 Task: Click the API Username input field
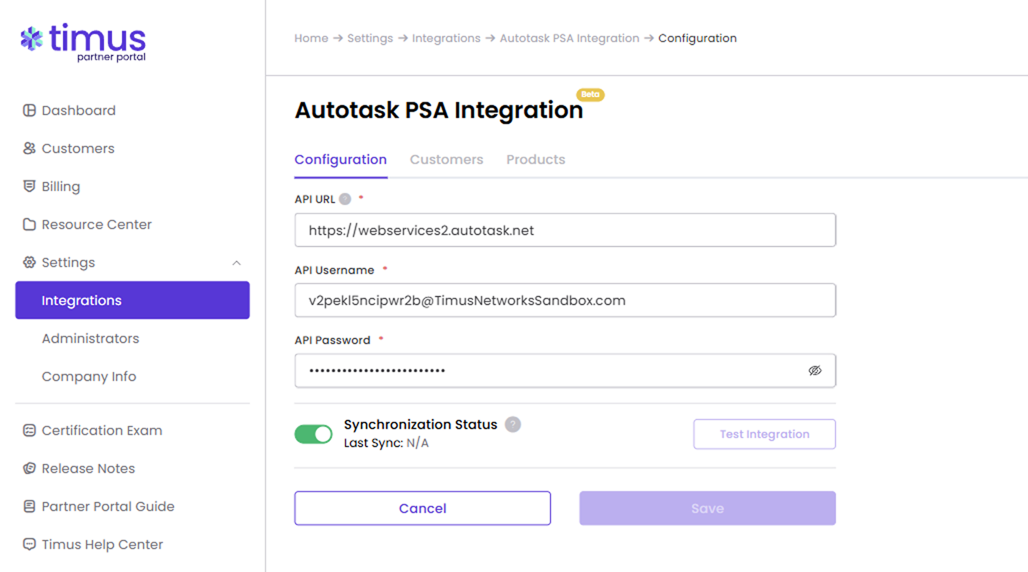click(x=564, y=300)
